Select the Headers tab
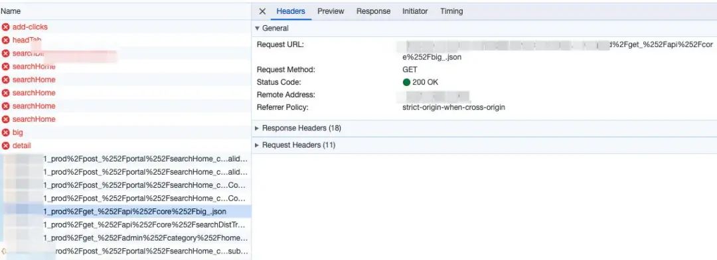Viewport: 717px width, 260px height. tap(291, 11)
